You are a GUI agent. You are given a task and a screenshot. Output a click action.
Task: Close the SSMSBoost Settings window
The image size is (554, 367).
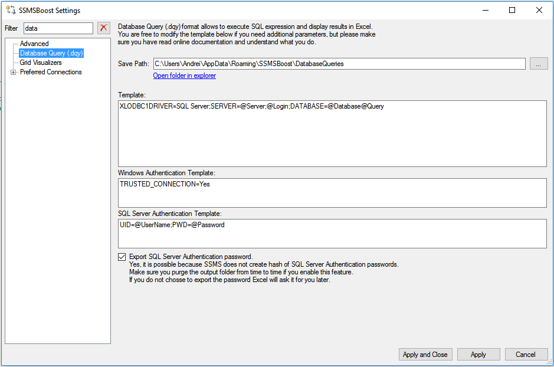(x=539, y=10)
